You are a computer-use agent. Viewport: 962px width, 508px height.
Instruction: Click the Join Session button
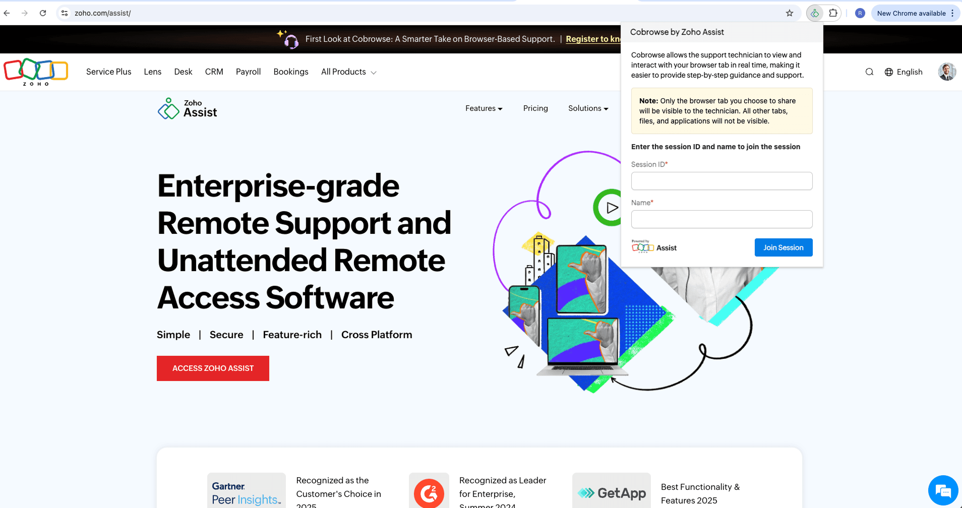click(784, 247)
